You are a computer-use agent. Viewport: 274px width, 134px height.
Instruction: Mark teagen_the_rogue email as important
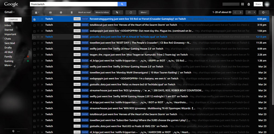point(42,55)
